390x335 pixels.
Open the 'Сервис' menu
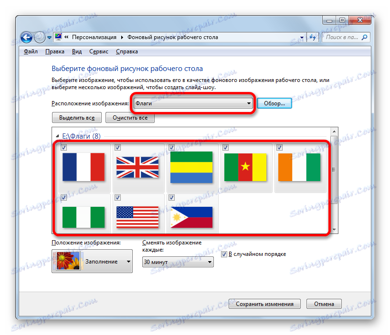[99, 51]
